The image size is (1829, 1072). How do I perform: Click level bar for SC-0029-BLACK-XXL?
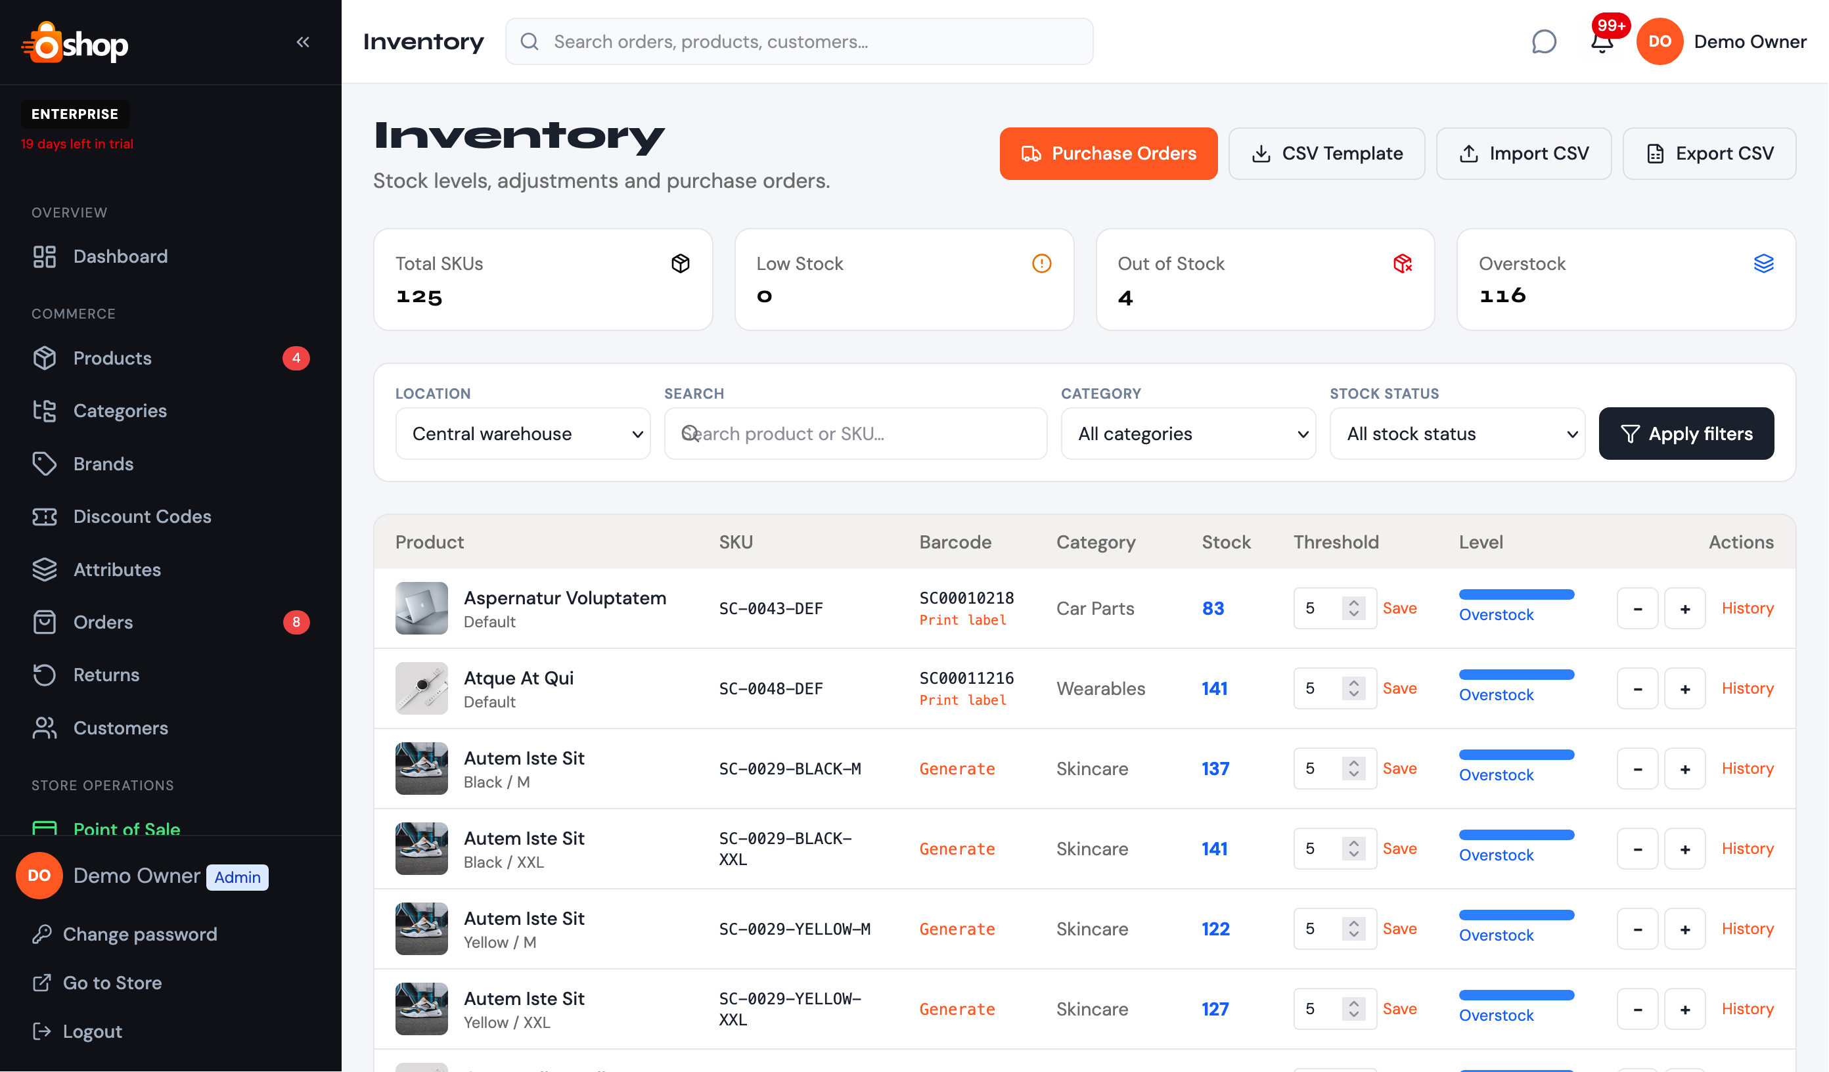point(1516,836)
